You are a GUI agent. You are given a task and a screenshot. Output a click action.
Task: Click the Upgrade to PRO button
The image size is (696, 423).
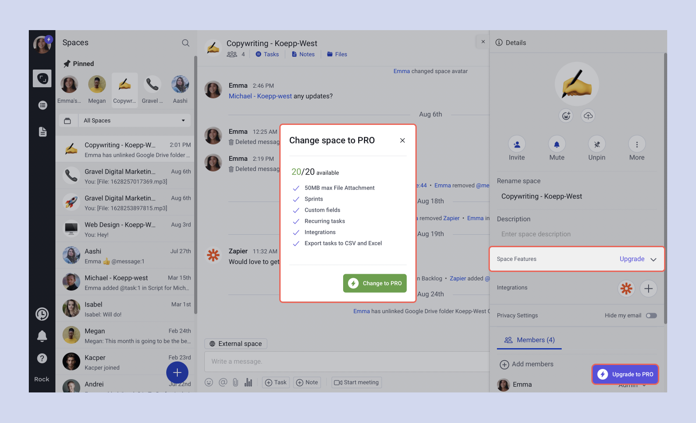click(626, 374)
